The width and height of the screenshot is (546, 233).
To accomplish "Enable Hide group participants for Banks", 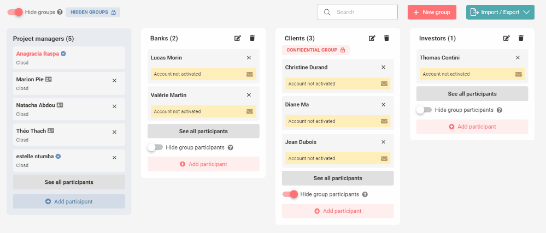I will point(155,147).
